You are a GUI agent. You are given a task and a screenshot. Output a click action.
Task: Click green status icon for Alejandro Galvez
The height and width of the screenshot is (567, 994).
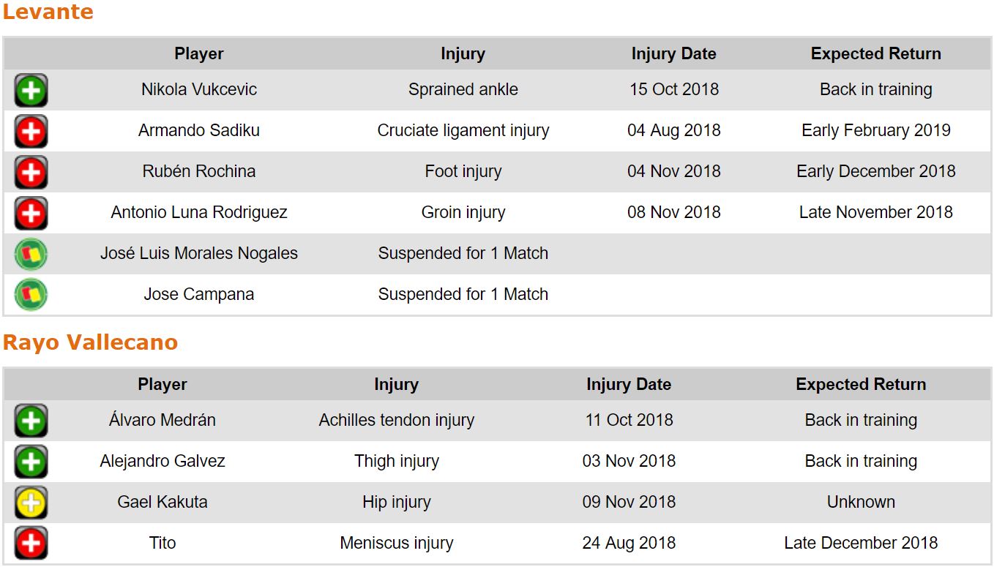(31, 462)
